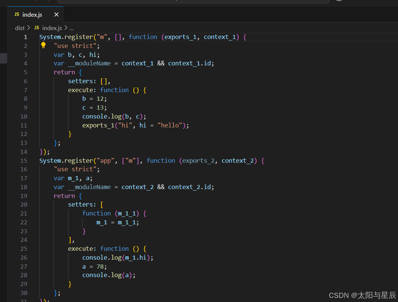398x302 pixels.
Task: Close the index.js tab
Action: pos(56,15)
